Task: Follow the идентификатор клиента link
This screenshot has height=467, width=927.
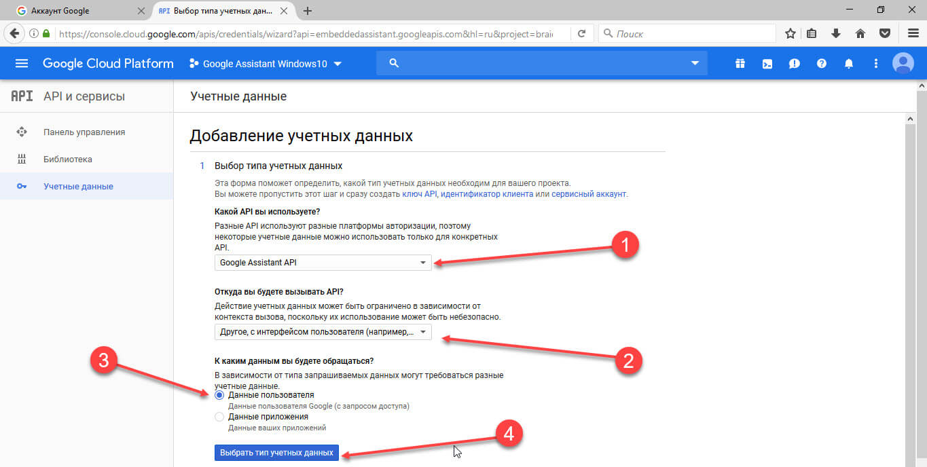Action: tap(487, 193)
